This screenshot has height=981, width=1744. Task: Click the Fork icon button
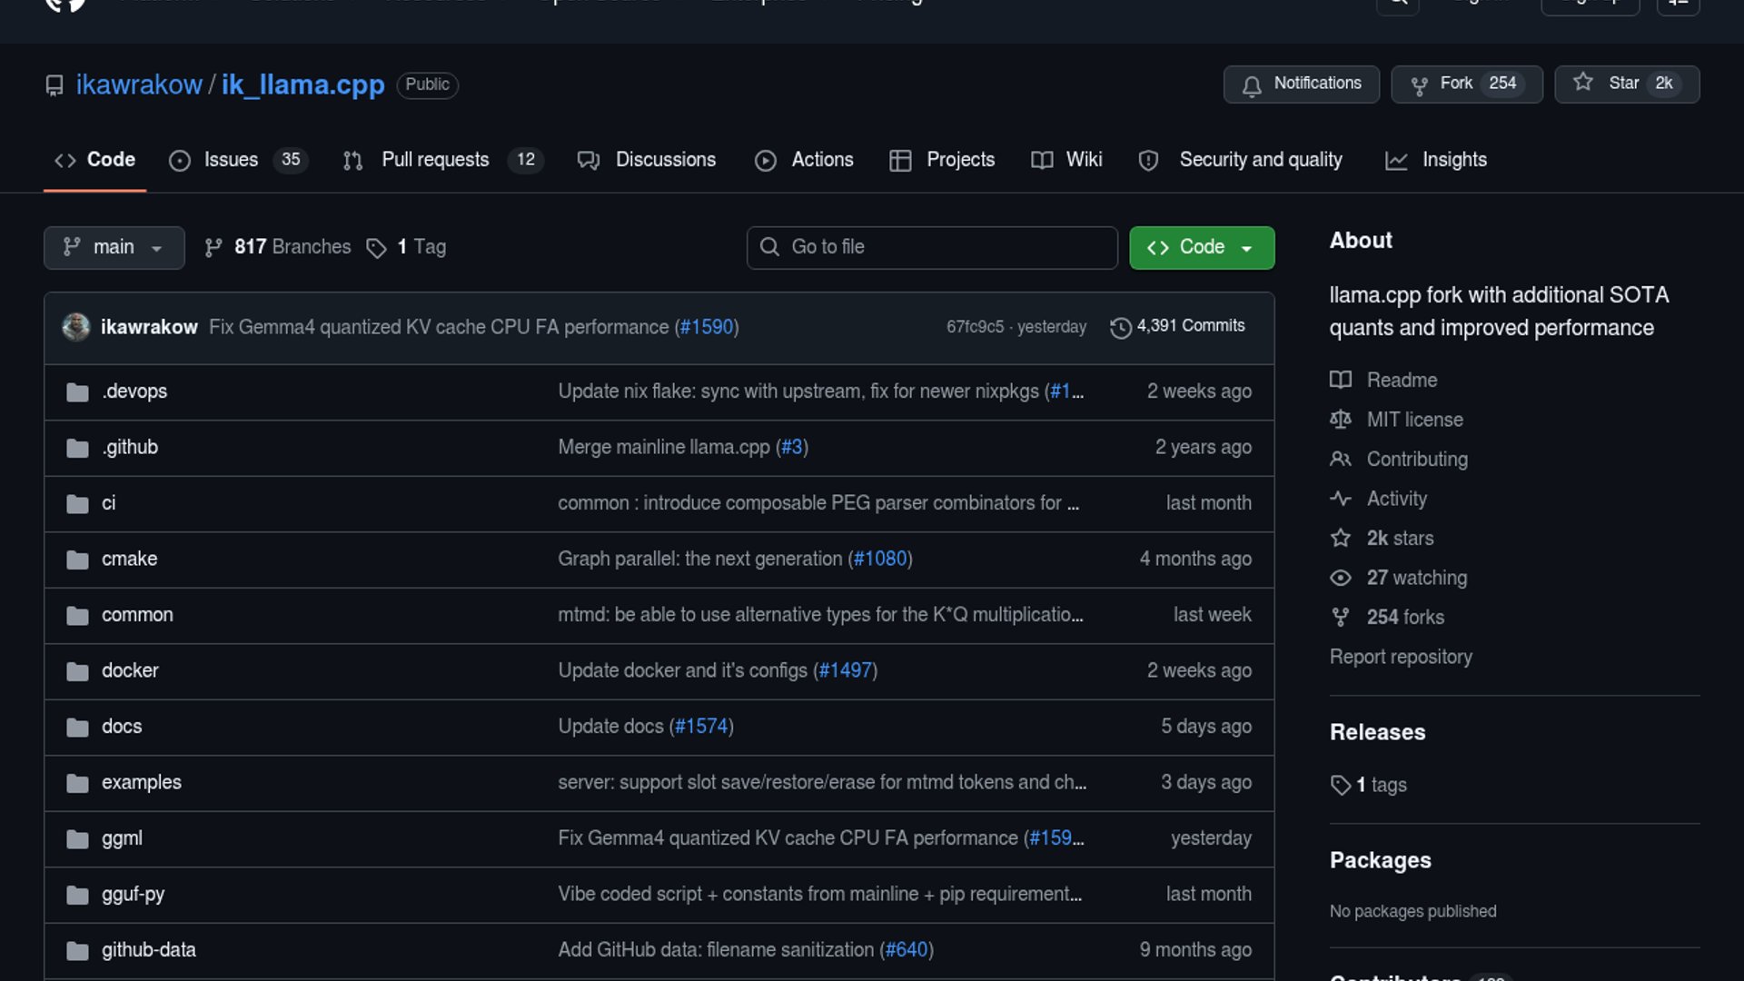click(x=1419, y=85)
